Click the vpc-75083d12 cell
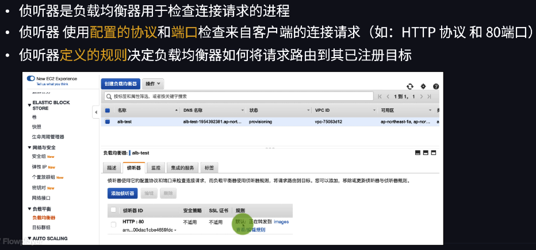This screenshot has width=536, height=250. [328, 122]
